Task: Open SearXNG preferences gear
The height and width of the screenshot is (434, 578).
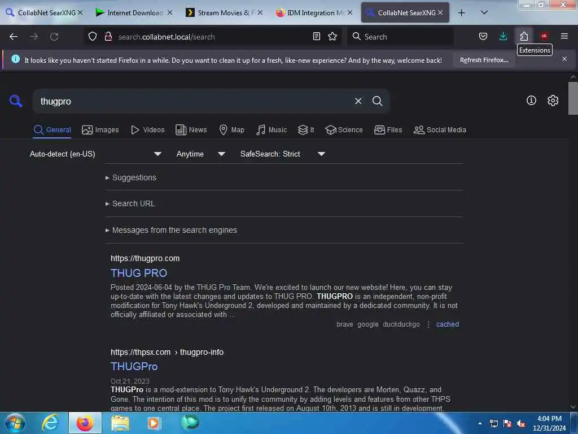Action: 553,101
